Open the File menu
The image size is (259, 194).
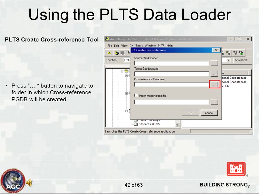tap(110, 46)
